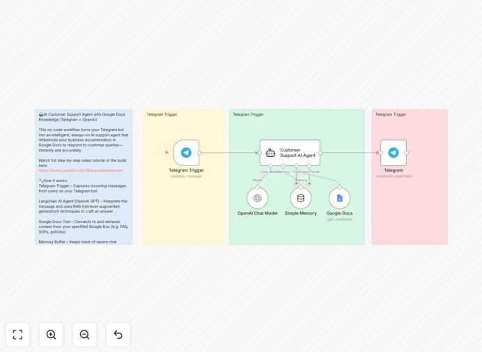Click the 'Updates: message' subtitle text

click(x=186, y=176)
